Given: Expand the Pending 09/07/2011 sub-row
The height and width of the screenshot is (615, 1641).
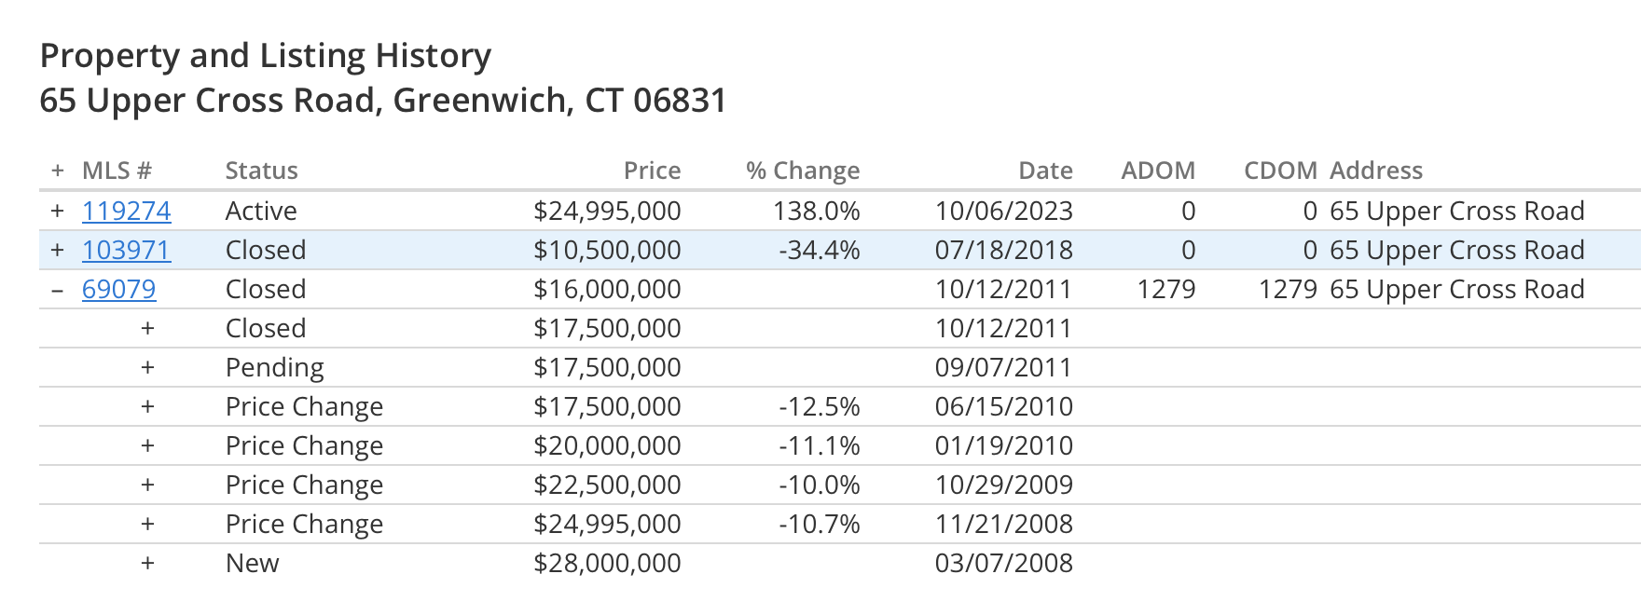Looking at the screenshot, I should pos(147,367).
